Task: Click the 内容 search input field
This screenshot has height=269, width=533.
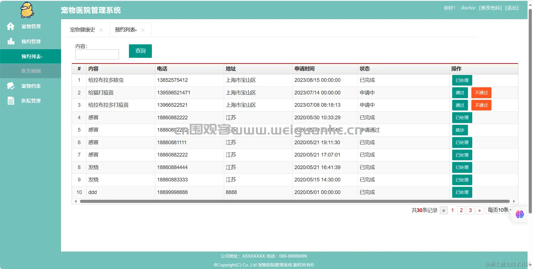Action: pos(97,54)
